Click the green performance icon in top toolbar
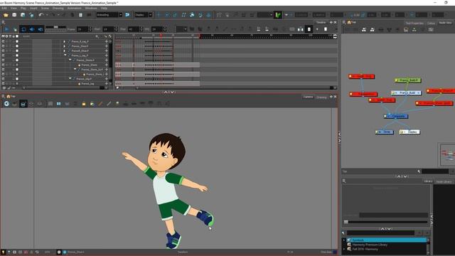Image resolution: width=455 pixels, height=256 pixels. [x=278, y=15]
